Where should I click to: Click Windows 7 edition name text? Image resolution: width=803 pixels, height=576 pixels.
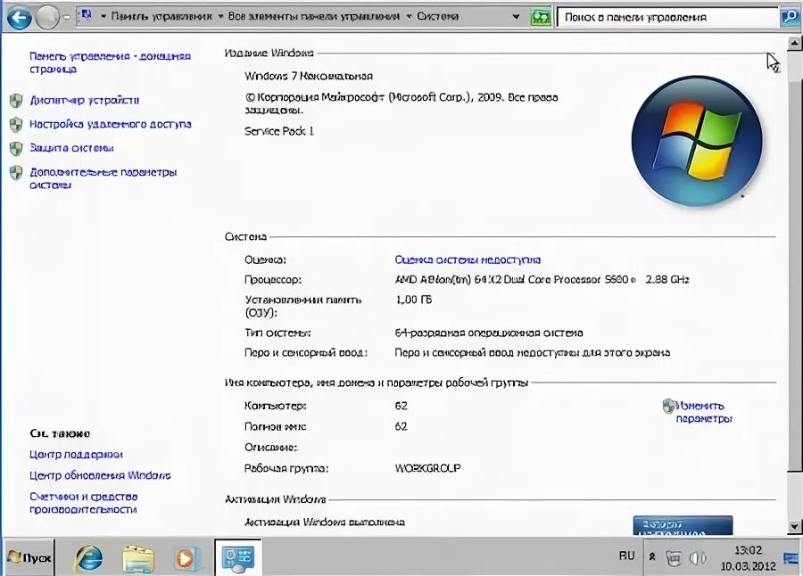[309, 77]
